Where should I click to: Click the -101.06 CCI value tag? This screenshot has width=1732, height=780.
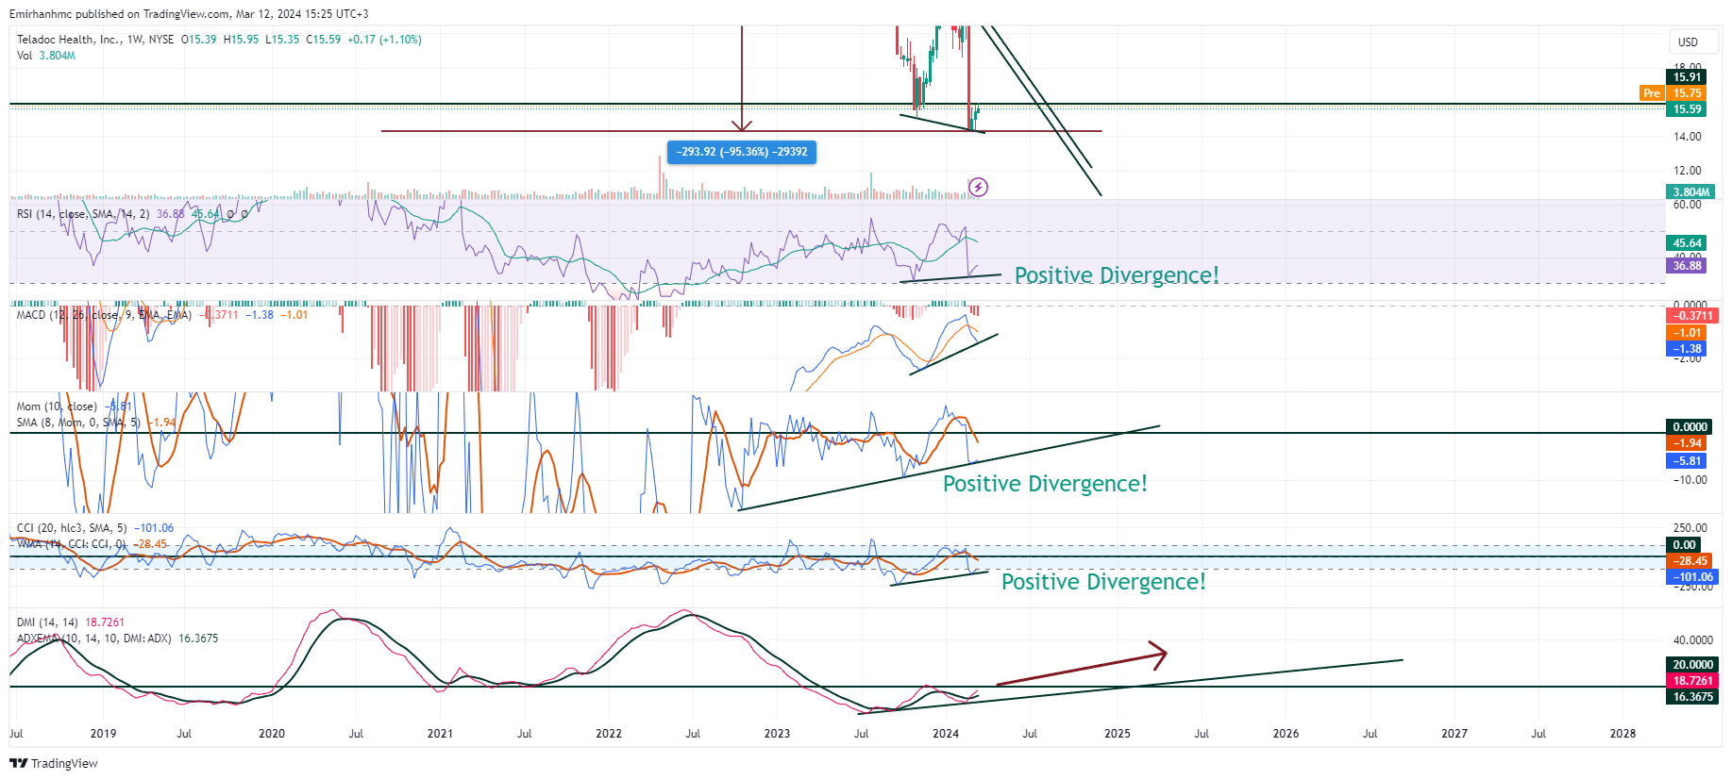[1692, 577]
